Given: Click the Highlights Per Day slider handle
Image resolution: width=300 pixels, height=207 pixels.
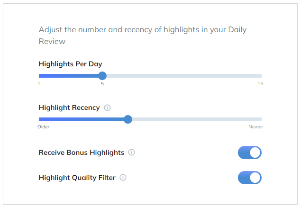Looking at the screenshot, I should click(x=102, y=76).
